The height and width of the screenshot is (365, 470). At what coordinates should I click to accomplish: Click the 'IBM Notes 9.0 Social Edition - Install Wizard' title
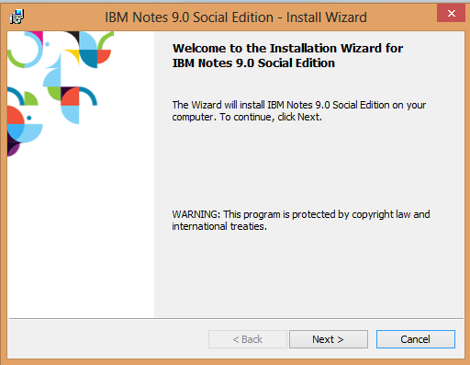(x=236, y=17)
